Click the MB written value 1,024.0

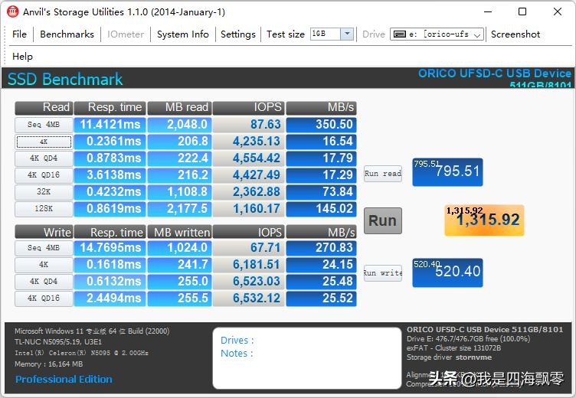click(180, 248)
